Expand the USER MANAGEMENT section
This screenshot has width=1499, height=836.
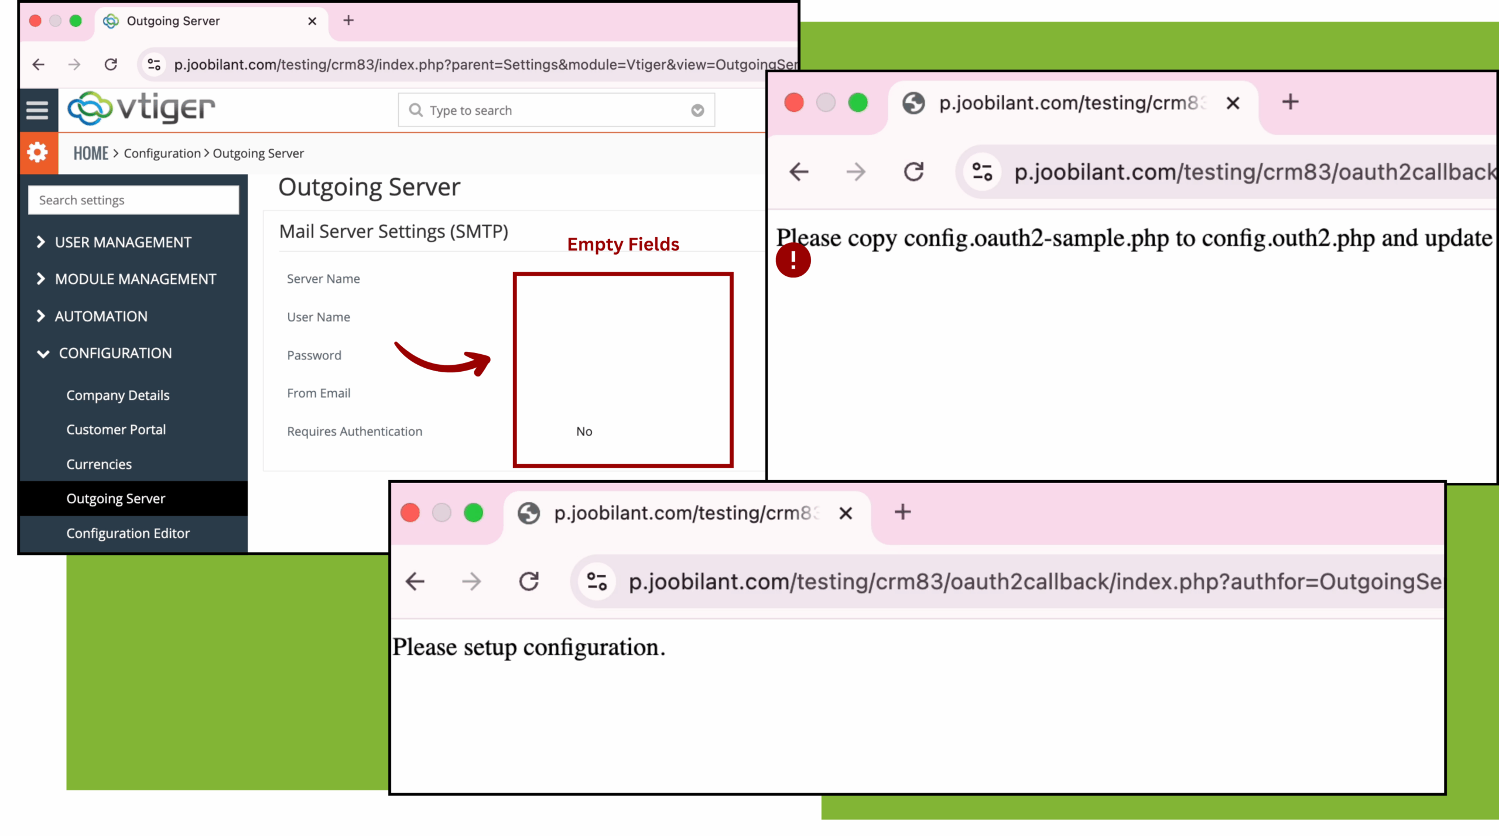(x=122, y=242)
